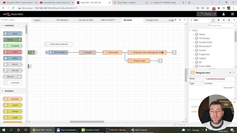Open the Node-RED hamburger main menu
Screen dimensions: 237x133
[x=233, y=14]
